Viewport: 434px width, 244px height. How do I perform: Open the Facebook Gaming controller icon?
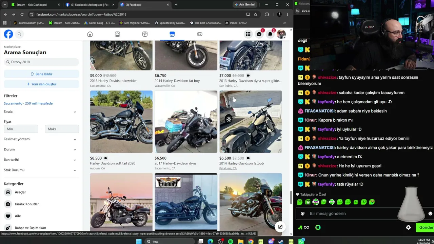click(x=200, y=34)
